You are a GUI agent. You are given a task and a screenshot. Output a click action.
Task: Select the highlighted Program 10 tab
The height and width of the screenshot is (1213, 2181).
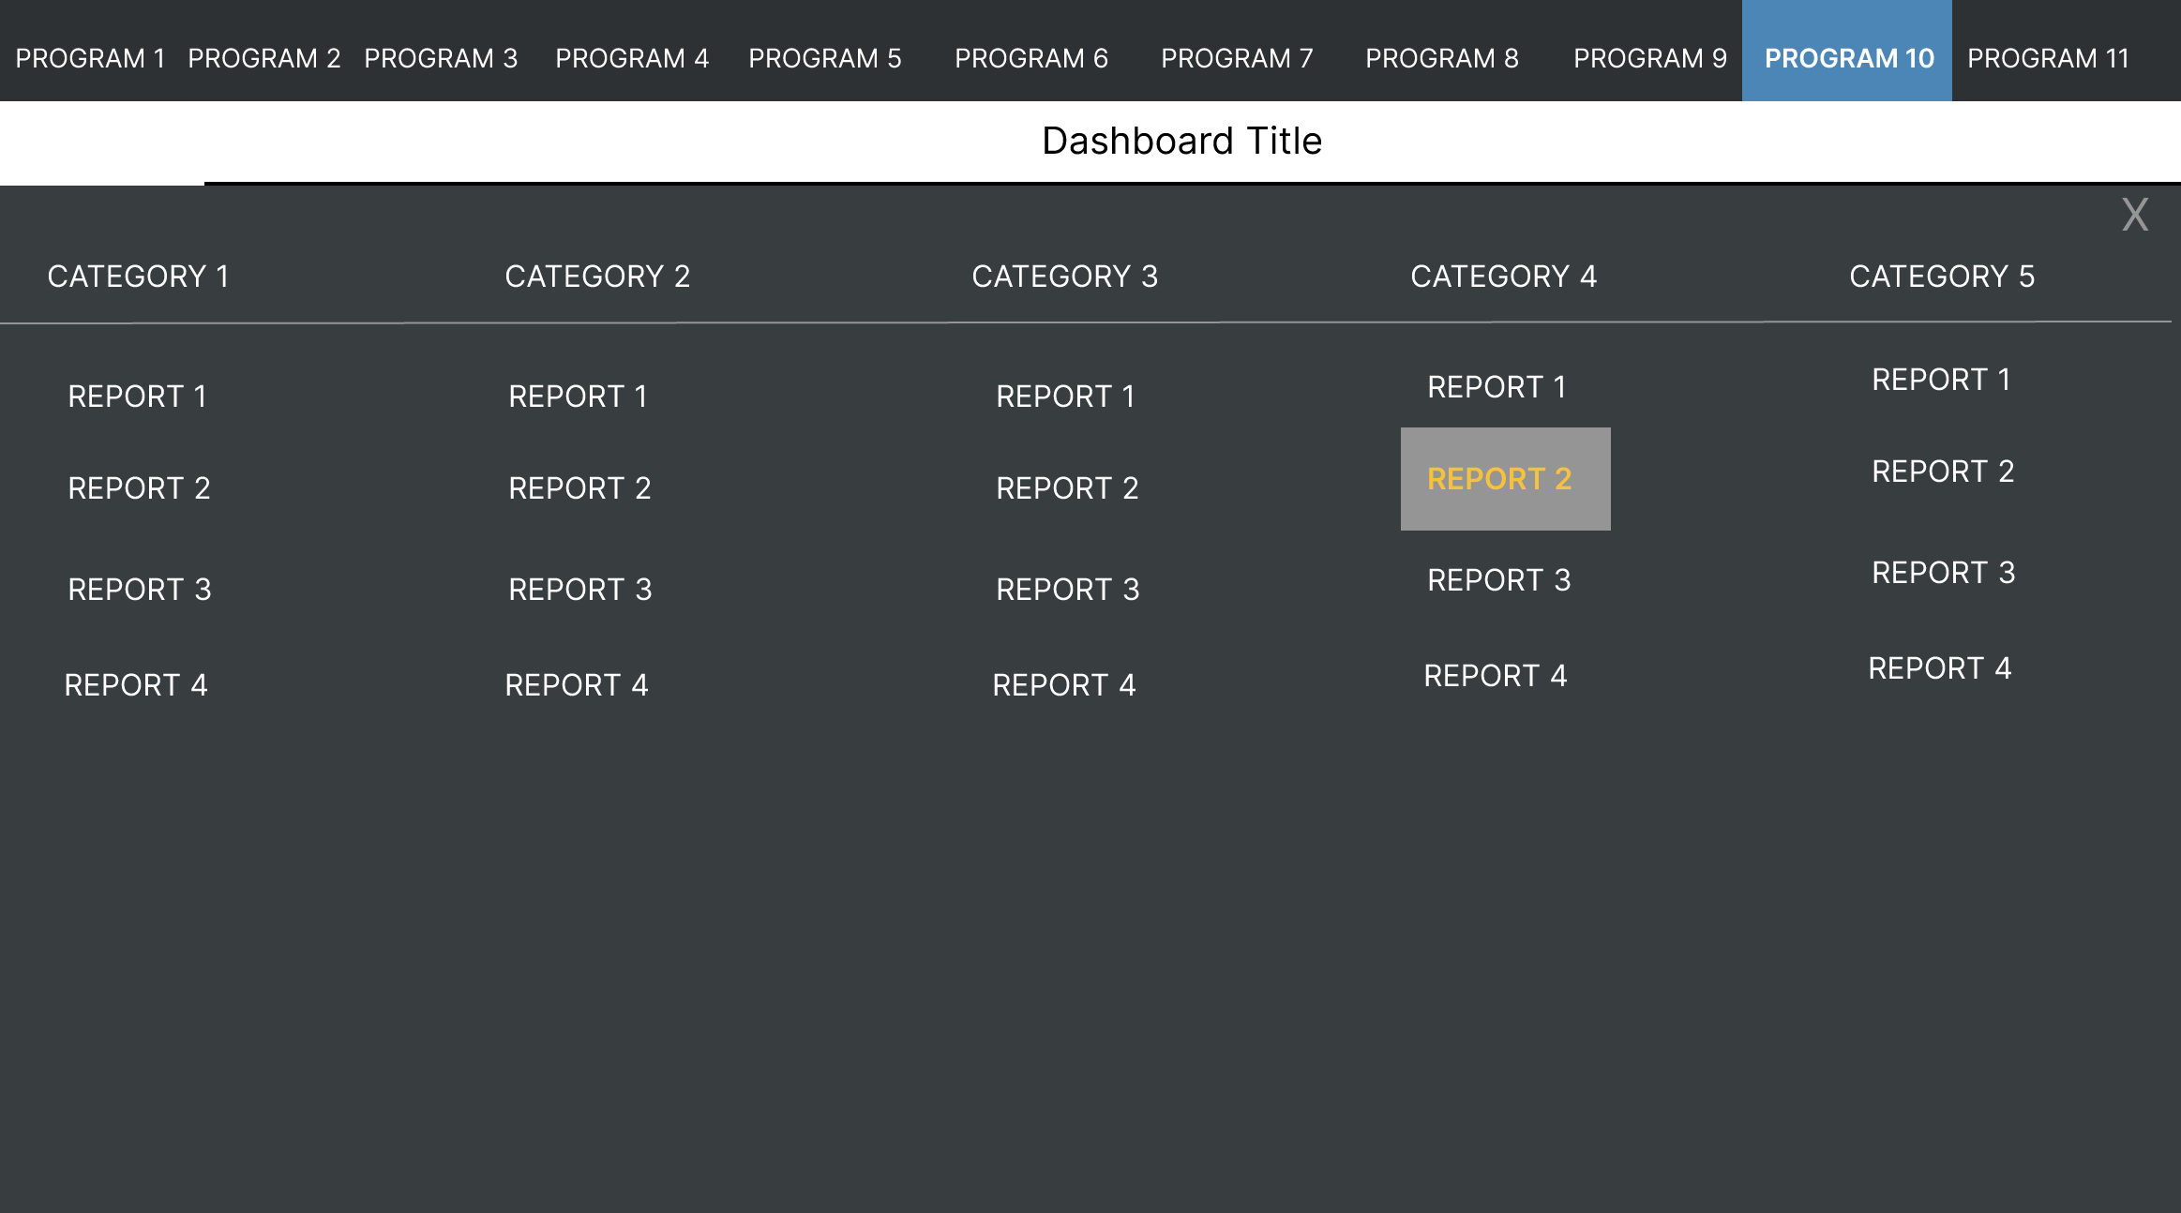click(x=1848, y=58)
